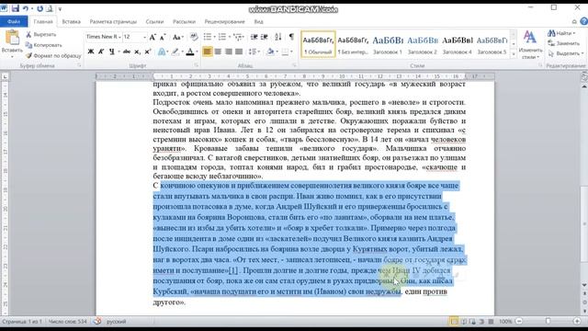Increase font size with grow font icon
The height and width of the screenshot is (331, 588).
click(x=153, y=37)
